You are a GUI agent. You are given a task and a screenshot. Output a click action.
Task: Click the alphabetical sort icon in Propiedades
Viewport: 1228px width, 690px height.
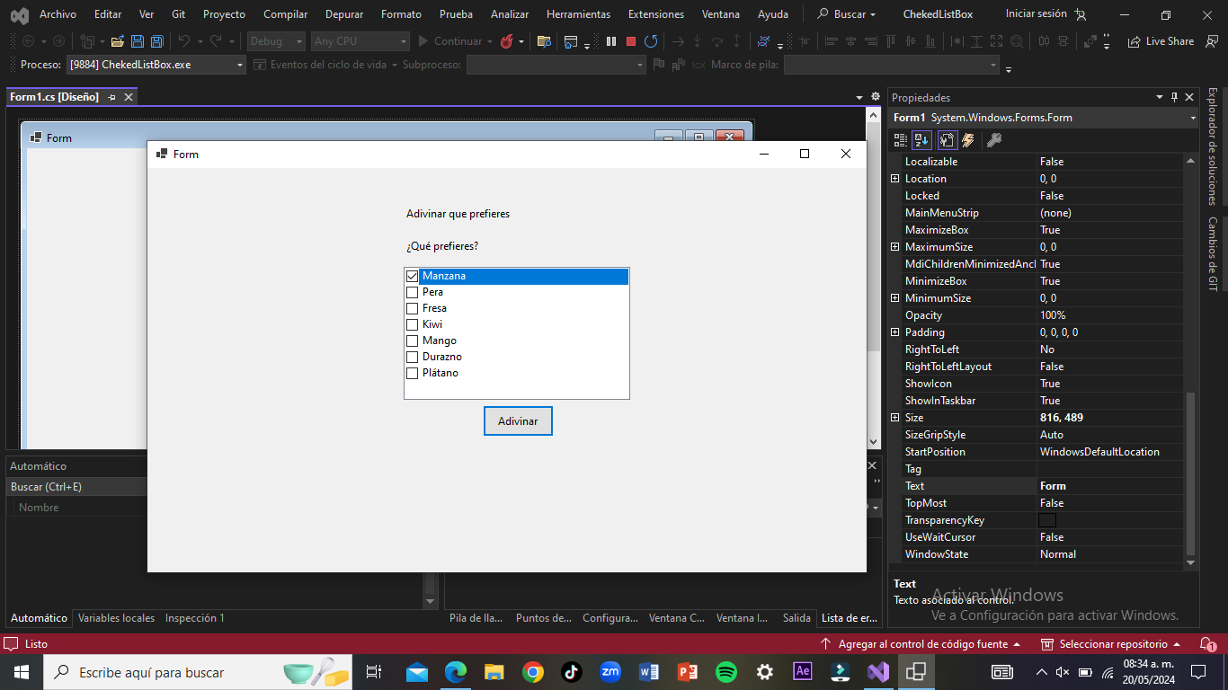(921, 140)
